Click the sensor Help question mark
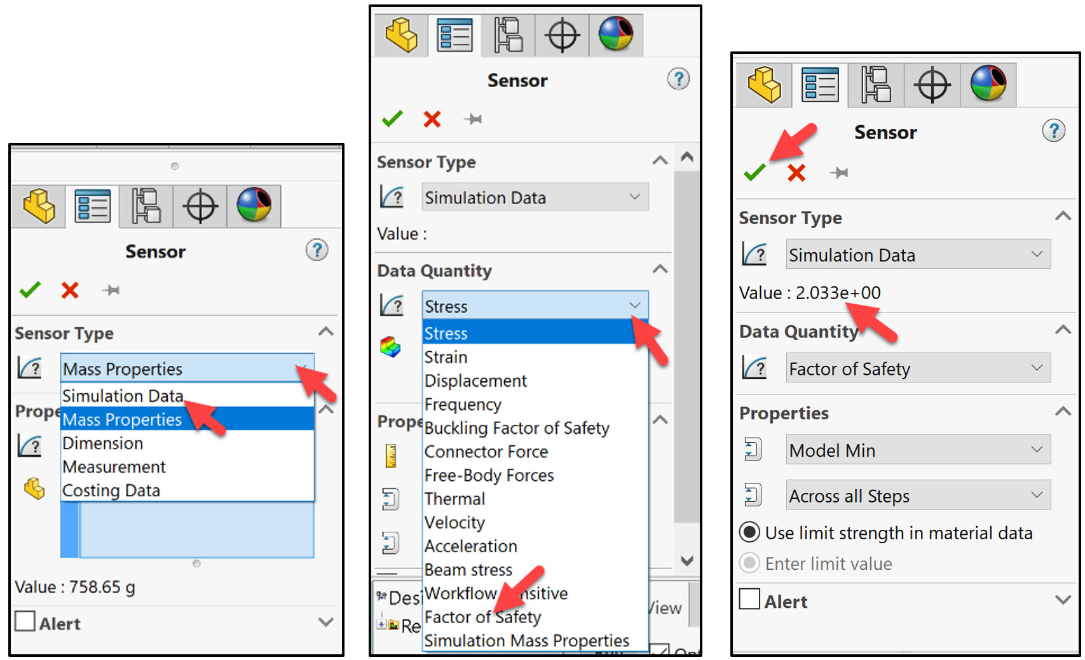 (x=1054, y=130)
